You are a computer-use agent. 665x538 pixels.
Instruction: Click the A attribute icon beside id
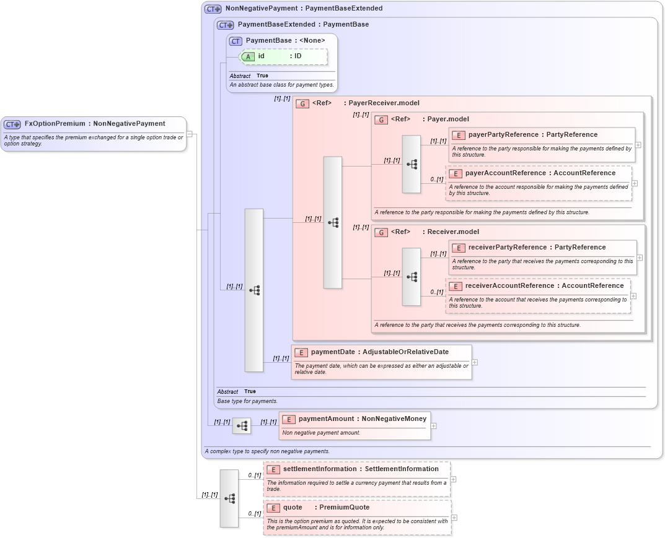[x=247, y=56]
